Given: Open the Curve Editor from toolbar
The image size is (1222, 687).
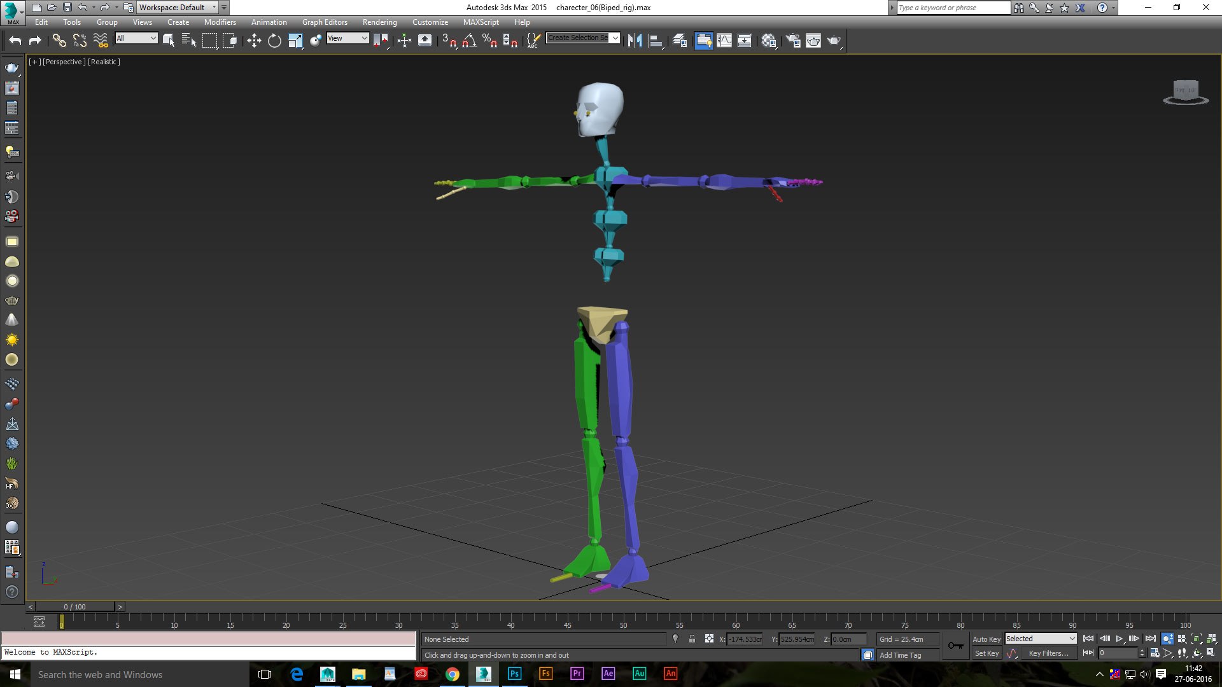Looking at the screenshot, I should 724,41.
